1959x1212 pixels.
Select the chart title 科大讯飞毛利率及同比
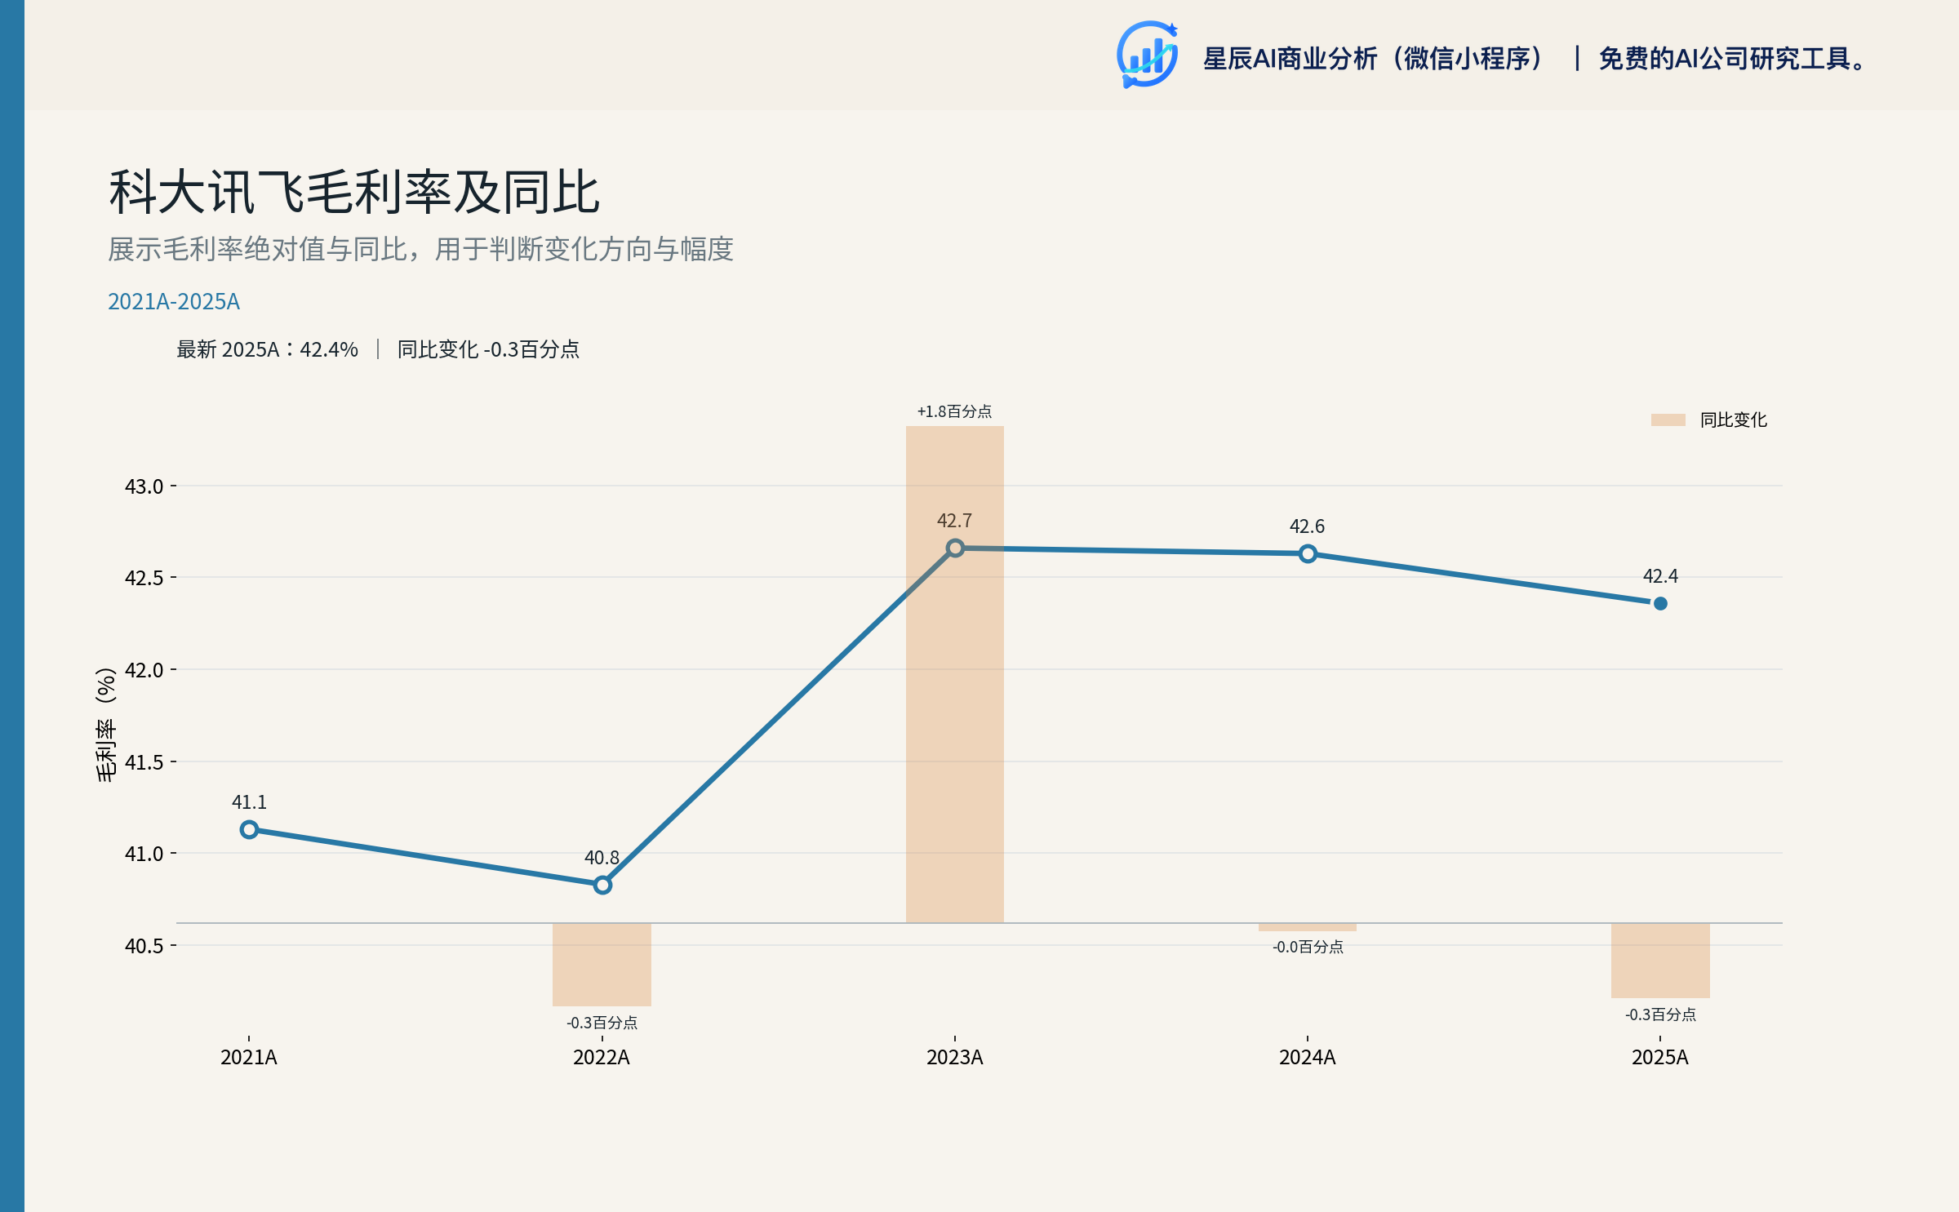point(354,193)
